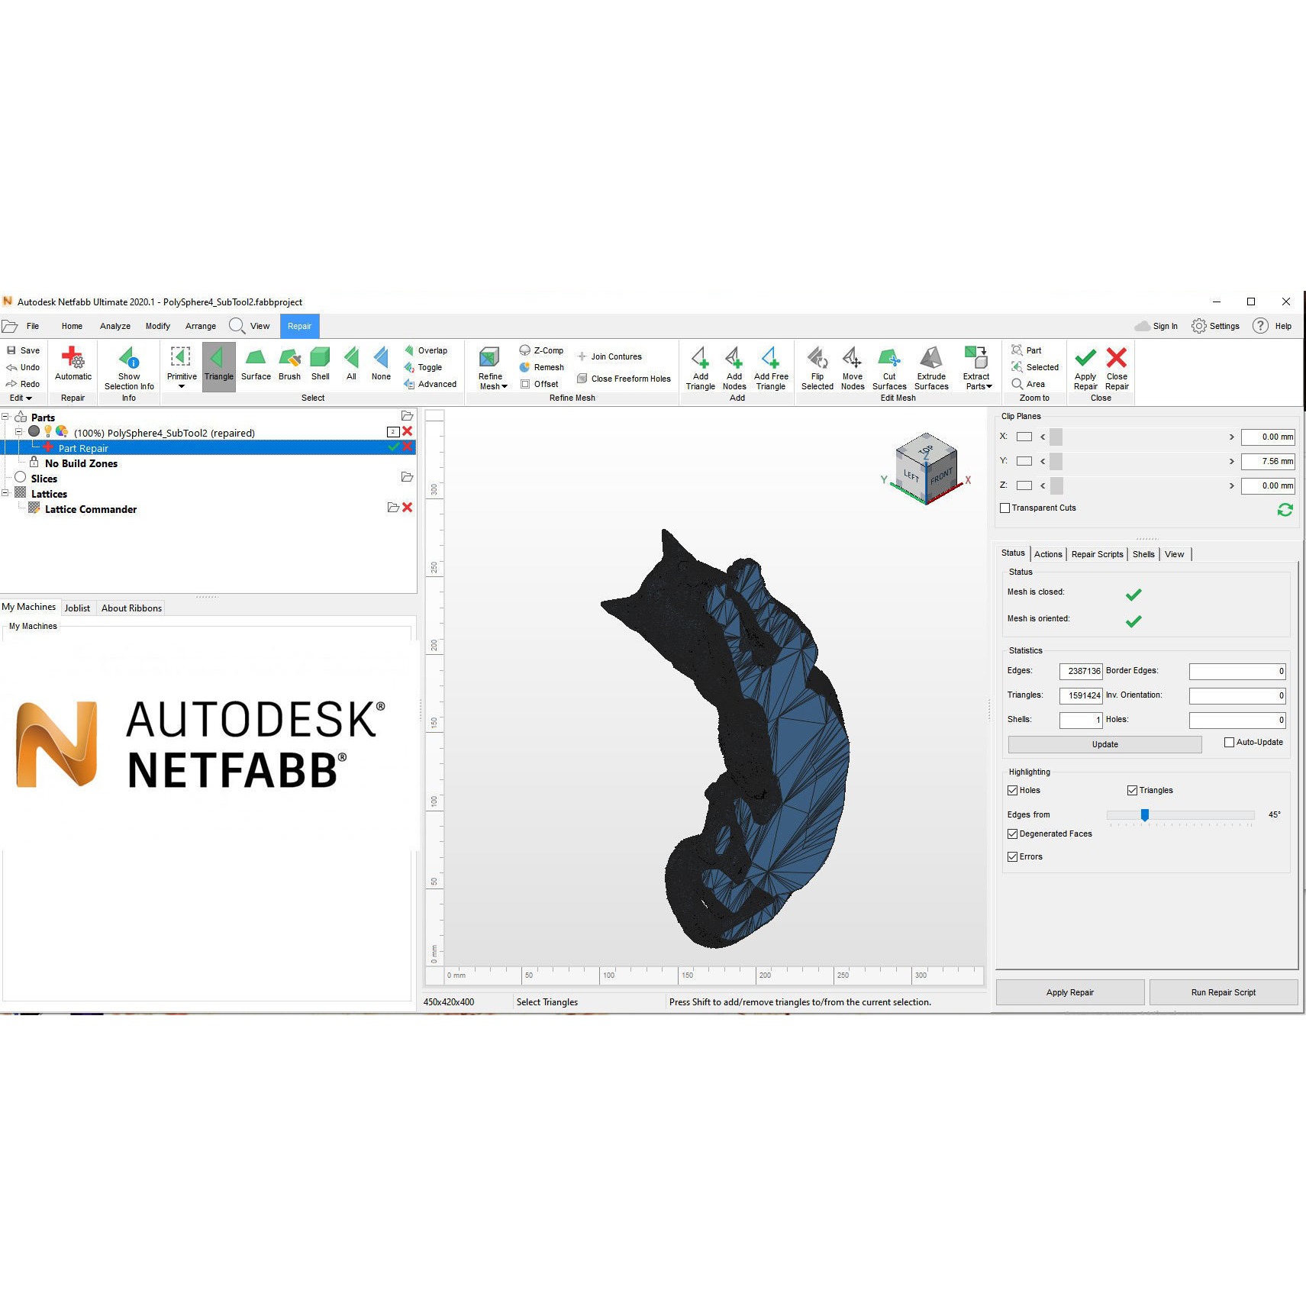Viewport: 1306px width, 1306px height.
Task: Click green checkmark Apply Repair icon
Action: (1085, 357)
